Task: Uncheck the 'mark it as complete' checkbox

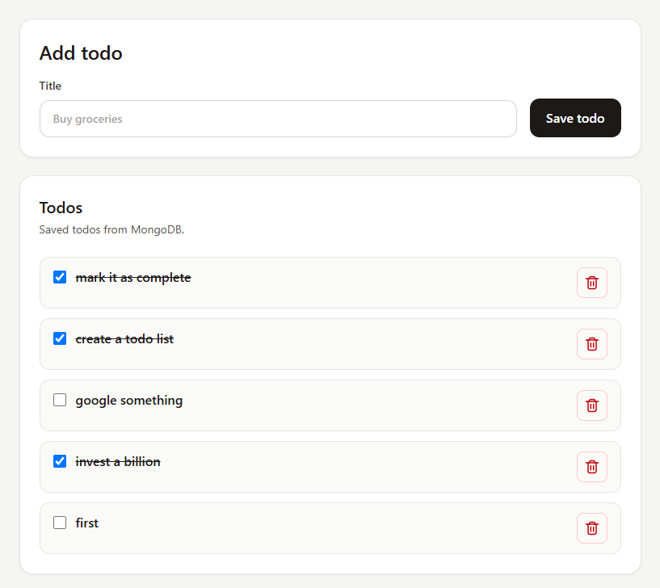Action: (x=60, y=277)
